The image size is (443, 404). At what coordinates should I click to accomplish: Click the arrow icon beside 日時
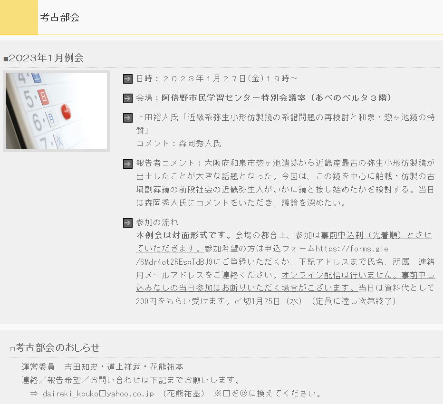[x=128, y=79]
